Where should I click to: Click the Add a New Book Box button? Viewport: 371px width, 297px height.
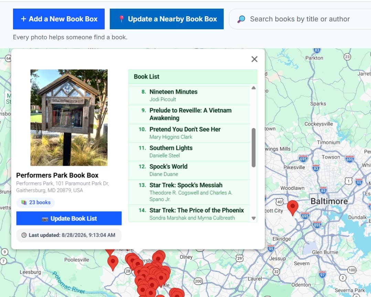[59, 19]
